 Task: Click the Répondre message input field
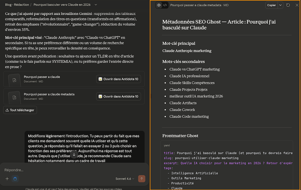coord(74,170)
